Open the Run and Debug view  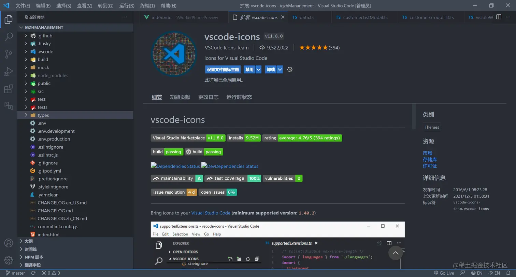[x=9, y=71]
